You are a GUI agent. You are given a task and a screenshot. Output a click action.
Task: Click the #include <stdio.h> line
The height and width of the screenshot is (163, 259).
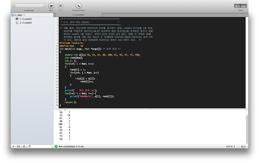click(71, 43)
